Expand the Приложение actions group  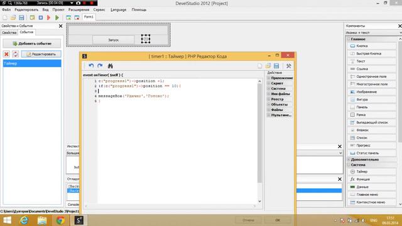(269, 78)
